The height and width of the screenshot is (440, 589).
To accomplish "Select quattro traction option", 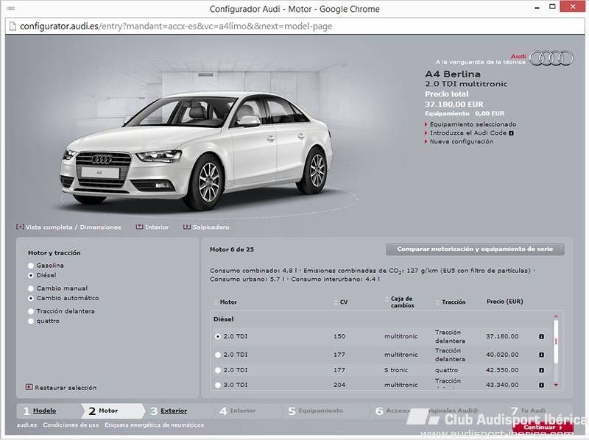I will (31, 321).
